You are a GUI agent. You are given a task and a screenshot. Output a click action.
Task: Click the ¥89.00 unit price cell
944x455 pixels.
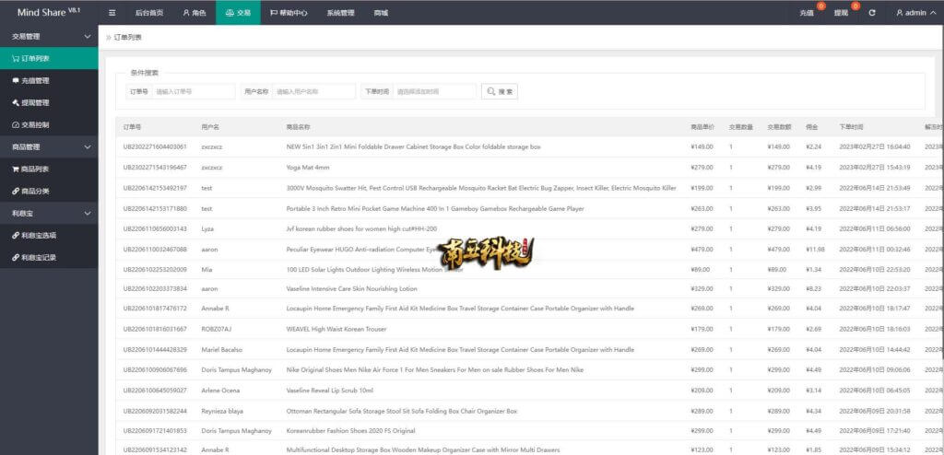(701, 270)
